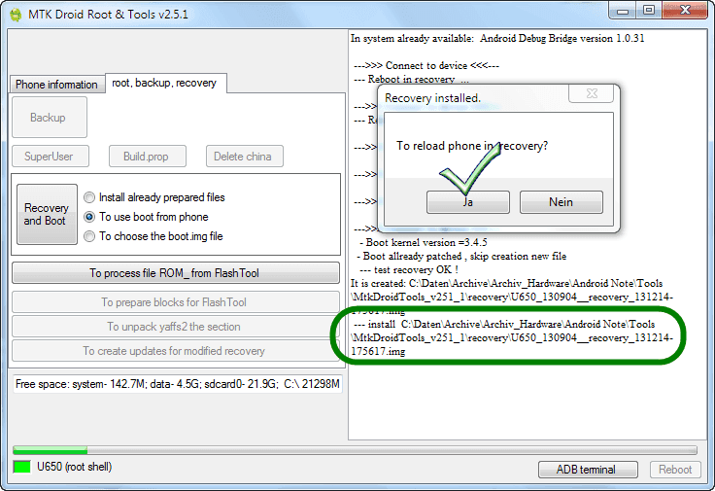Click the green progress bar
This screenshot has height=491, width=715.
(355, 450)
